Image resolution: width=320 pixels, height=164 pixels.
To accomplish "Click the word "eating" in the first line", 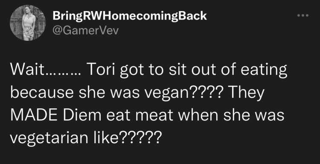I will [264, 71].
